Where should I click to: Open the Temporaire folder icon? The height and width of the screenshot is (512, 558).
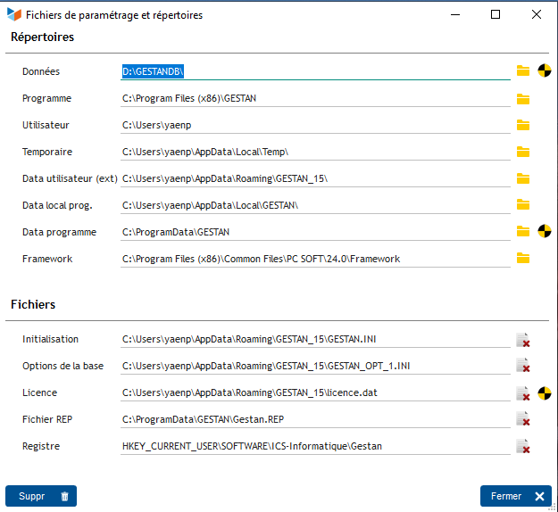523,152
